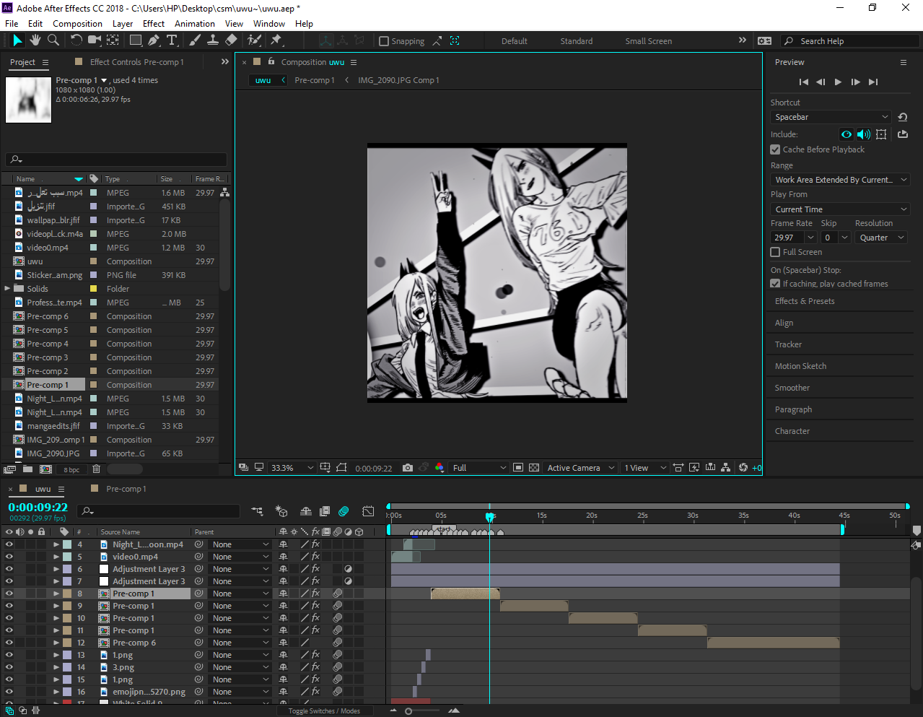Image resolution: width=923 pixels, height=717 pixels.
Task: Open the Composition menu
Action: click(x=77, y=24)
